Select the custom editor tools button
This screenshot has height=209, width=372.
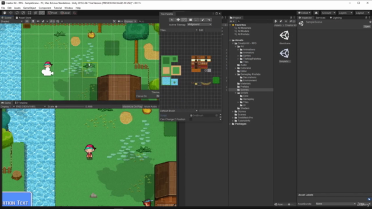tap(41, 13)
